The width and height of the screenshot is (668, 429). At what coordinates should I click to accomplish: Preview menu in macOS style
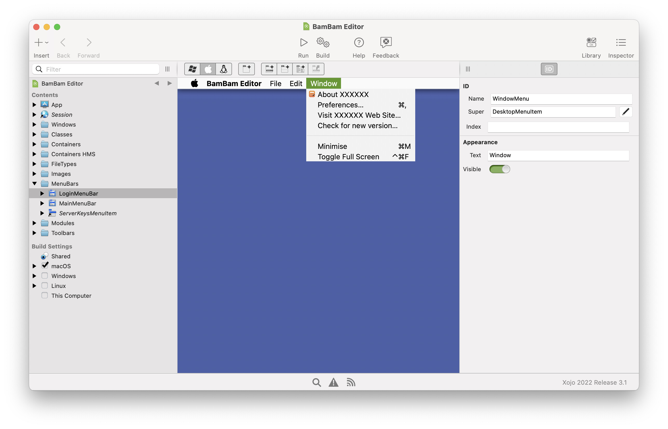(x=208, y=69)
